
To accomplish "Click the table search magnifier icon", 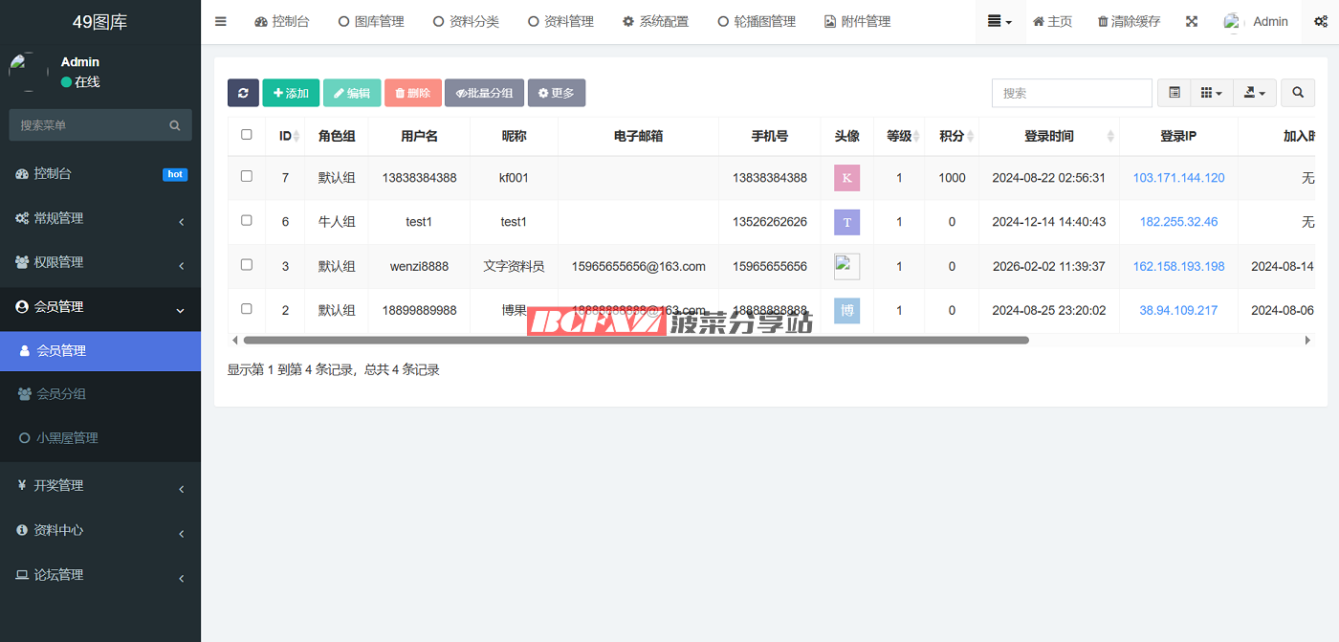I will click(1298, 93).
